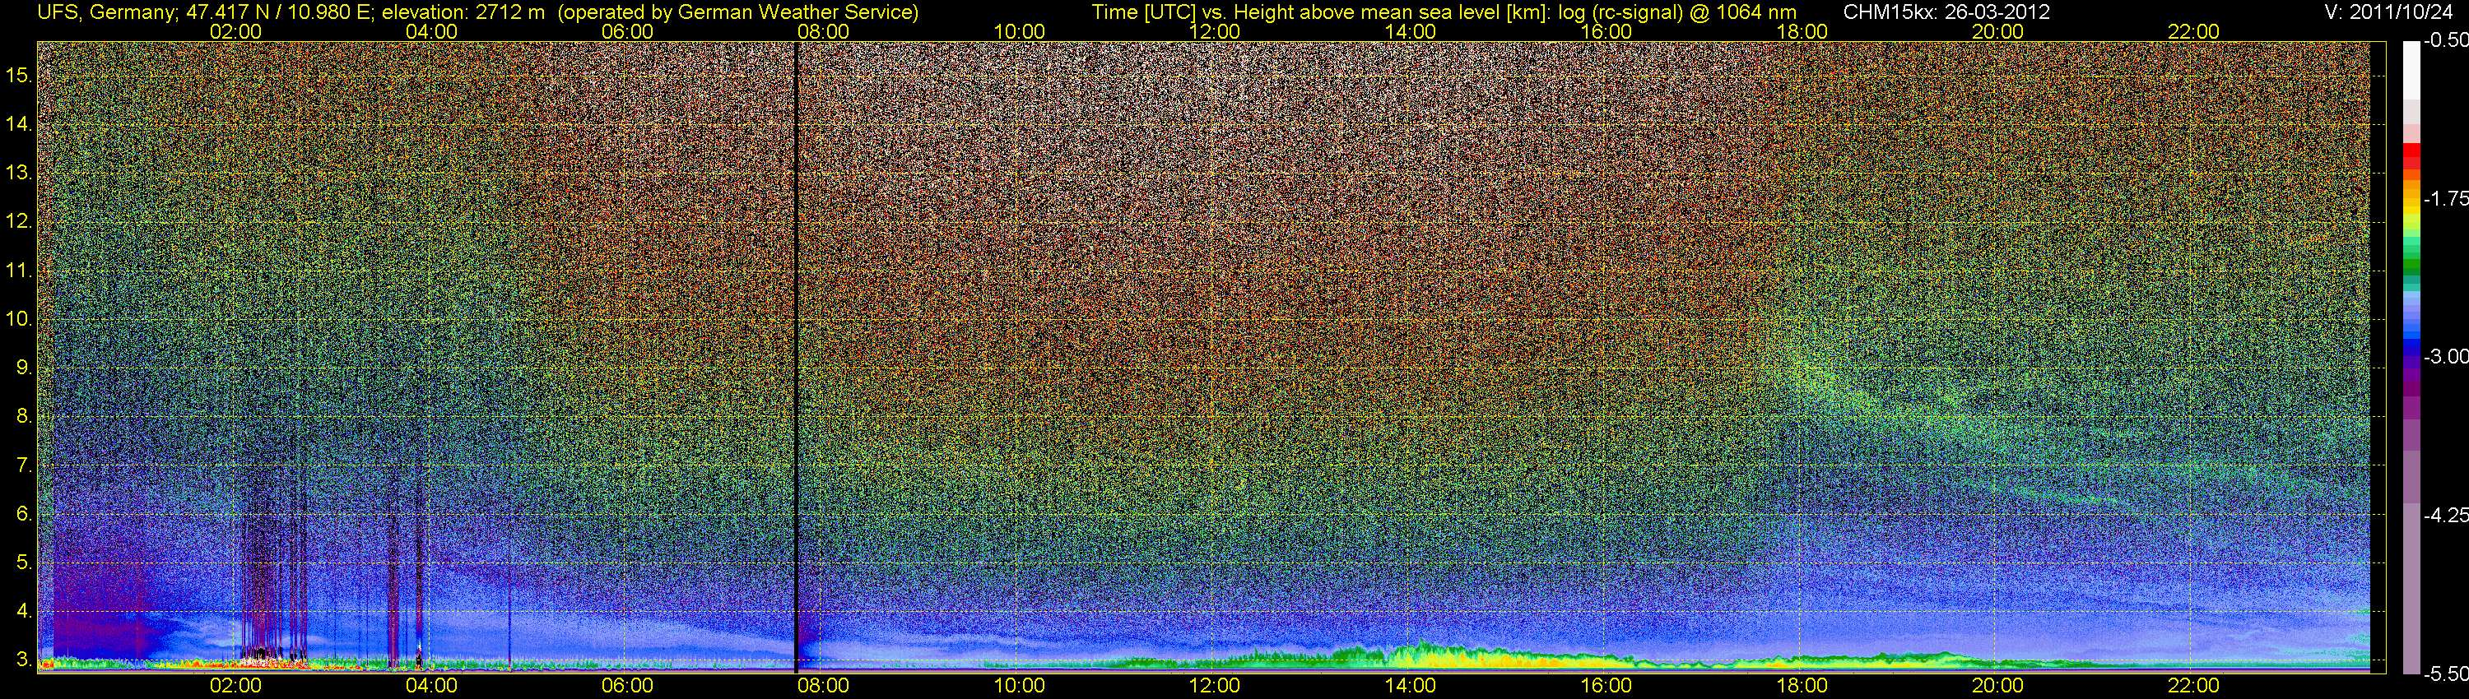Select the "6." km height axis label

[x=25, y=514]
